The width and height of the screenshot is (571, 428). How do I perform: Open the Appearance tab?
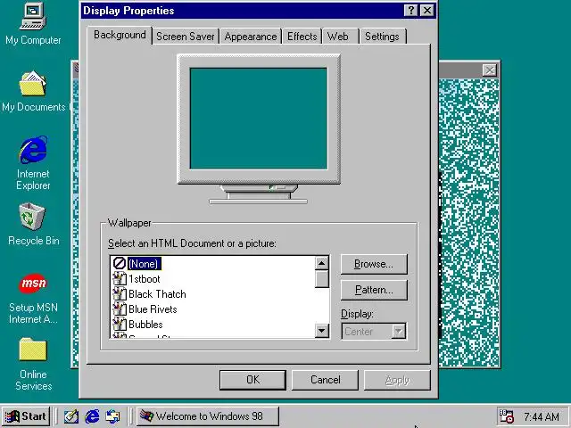pos(251,37)
